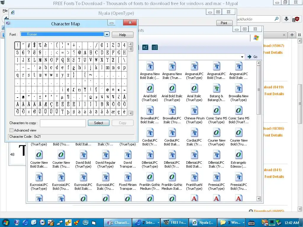Select the Franklin Gothic Medium (TrueType) icon

[x=150, y=177]
